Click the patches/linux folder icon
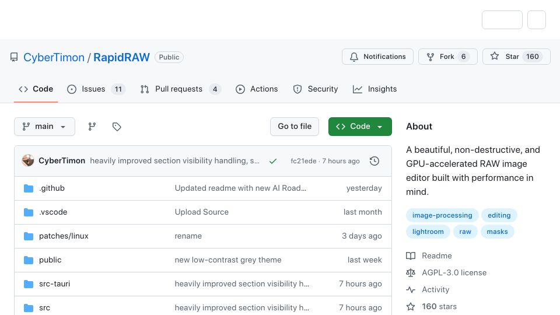 click(x=29, y=236)
